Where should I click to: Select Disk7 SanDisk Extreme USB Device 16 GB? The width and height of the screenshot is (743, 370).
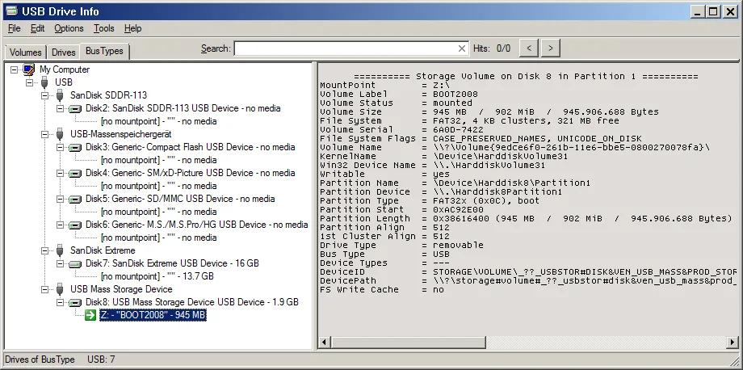click(x=172, y=263)
